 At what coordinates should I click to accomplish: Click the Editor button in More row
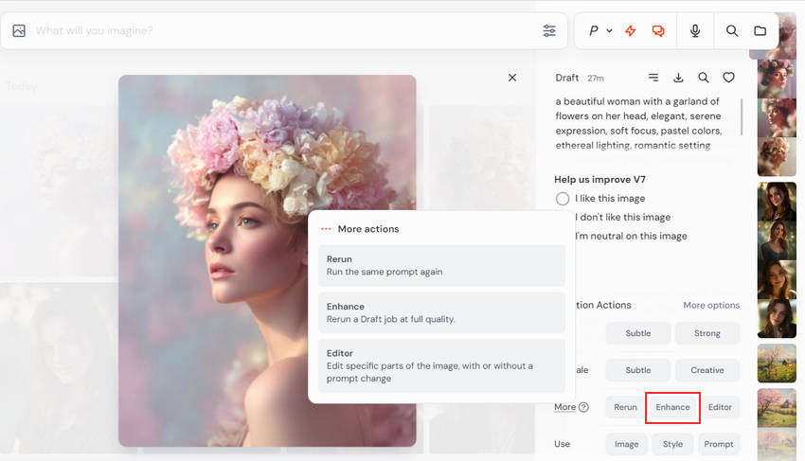(x=720, y=407)
